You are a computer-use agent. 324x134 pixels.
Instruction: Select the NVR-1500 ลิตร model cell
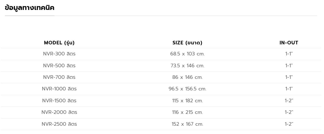point(59,101)
